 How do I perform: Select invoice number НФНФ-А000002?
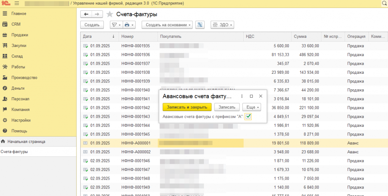tap(136, 152)
